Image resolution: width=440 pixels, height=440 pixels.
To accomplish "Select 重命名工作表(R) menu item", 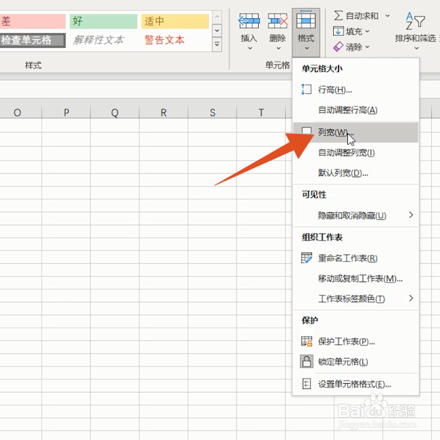I will pyautogui.click(x=356, y=258).
